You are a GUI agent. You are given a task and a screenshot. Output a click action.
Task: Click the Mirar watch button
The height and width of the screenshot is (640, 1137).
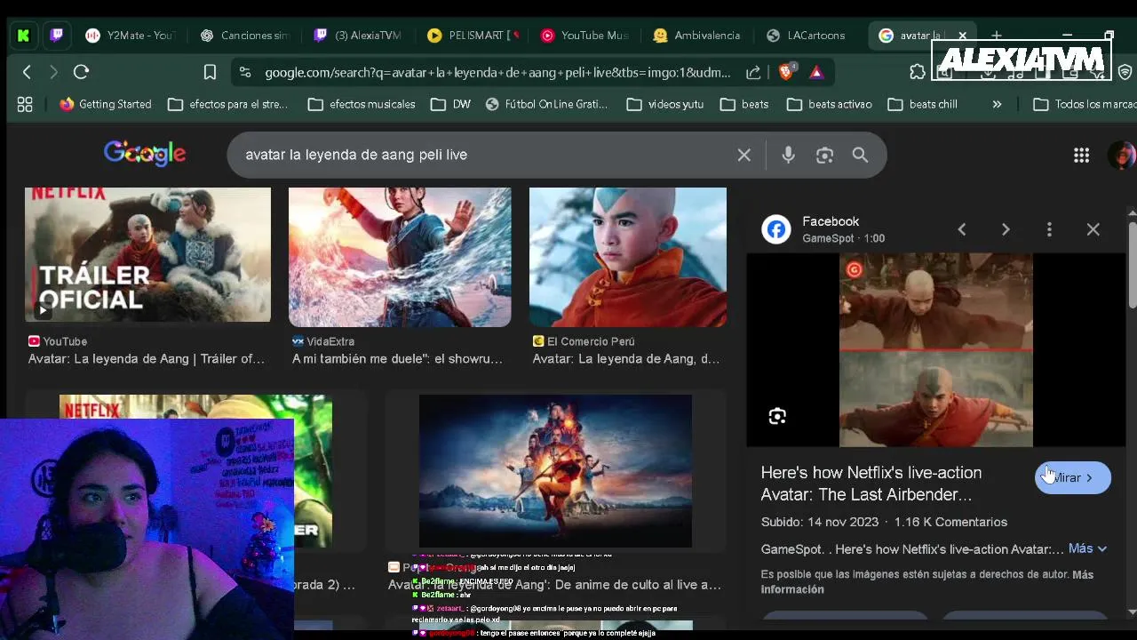pyautogui.click(x=1073, y=477)
